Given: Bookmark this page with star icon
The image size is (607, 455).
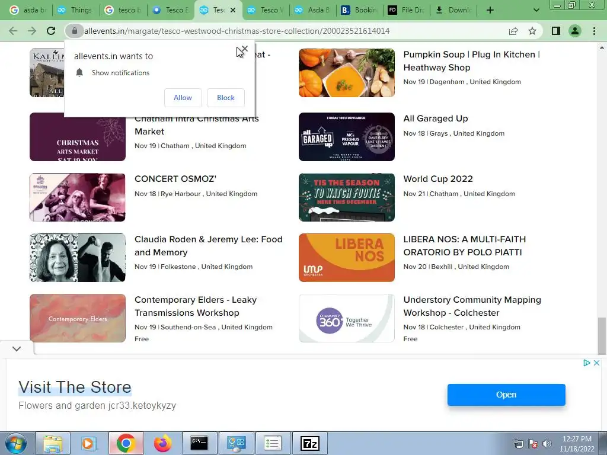Looking at the screenshot, I should point(532,31).
